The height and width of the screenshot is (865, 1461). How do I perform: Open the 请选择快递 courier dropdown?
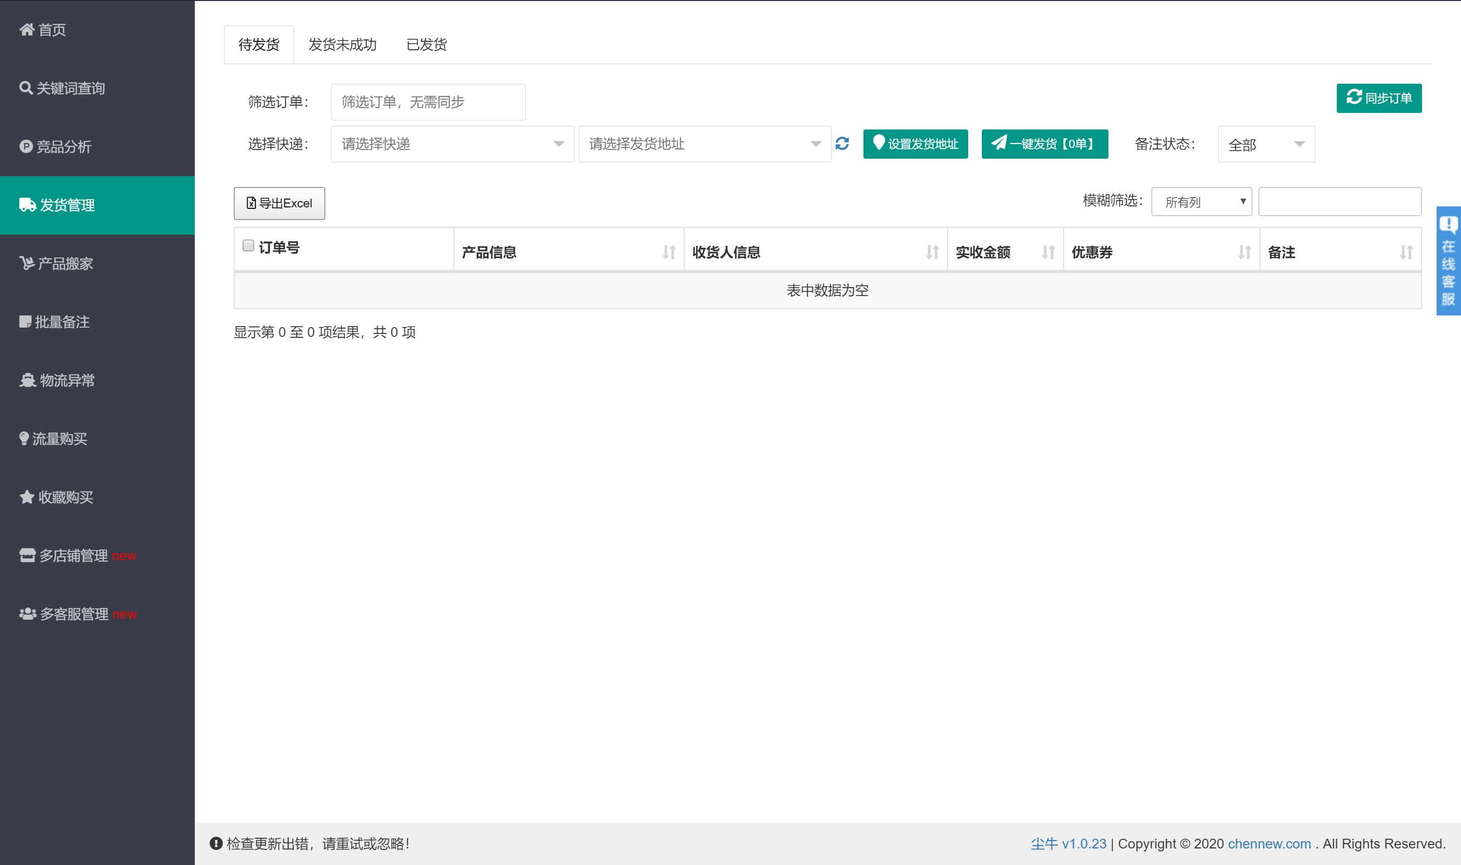[452, 144]
